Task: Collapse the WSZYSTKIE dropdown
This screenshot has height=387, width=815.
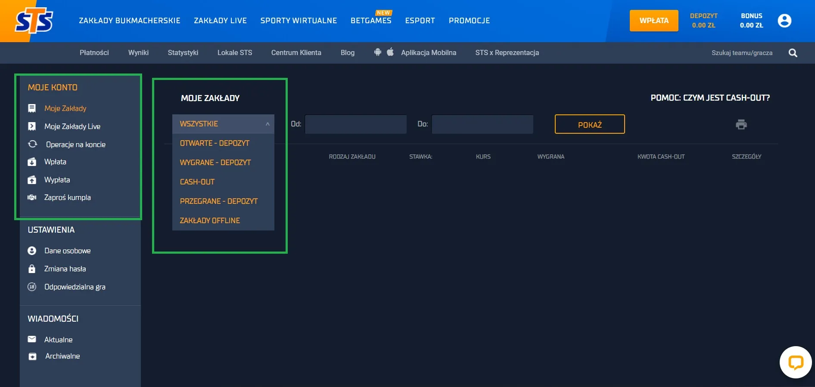Action: (x=223, y=124)
